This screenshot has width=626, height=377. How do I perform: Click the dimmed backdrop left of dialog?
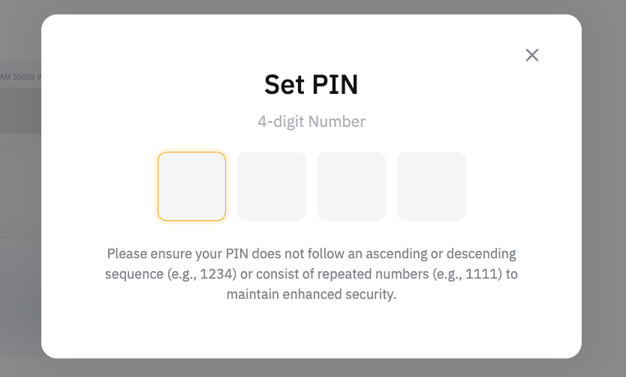(x=20, y=225)
